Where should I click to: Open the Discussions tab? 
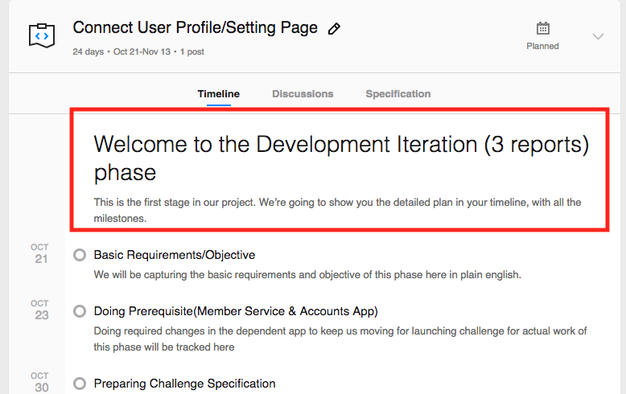(303, 94)
